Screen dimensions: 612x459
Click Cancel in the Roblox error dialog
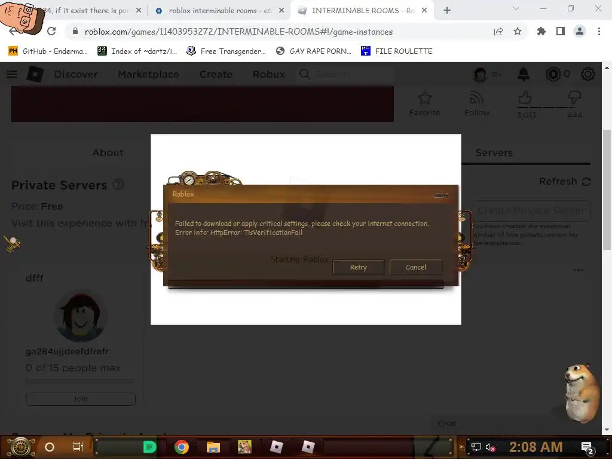click(x=416, y=267)
